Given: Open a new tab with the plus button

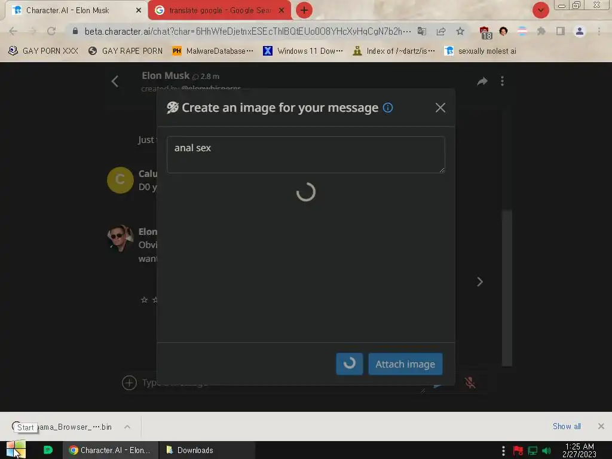Looking at the screenshot, I should [304, 10].
